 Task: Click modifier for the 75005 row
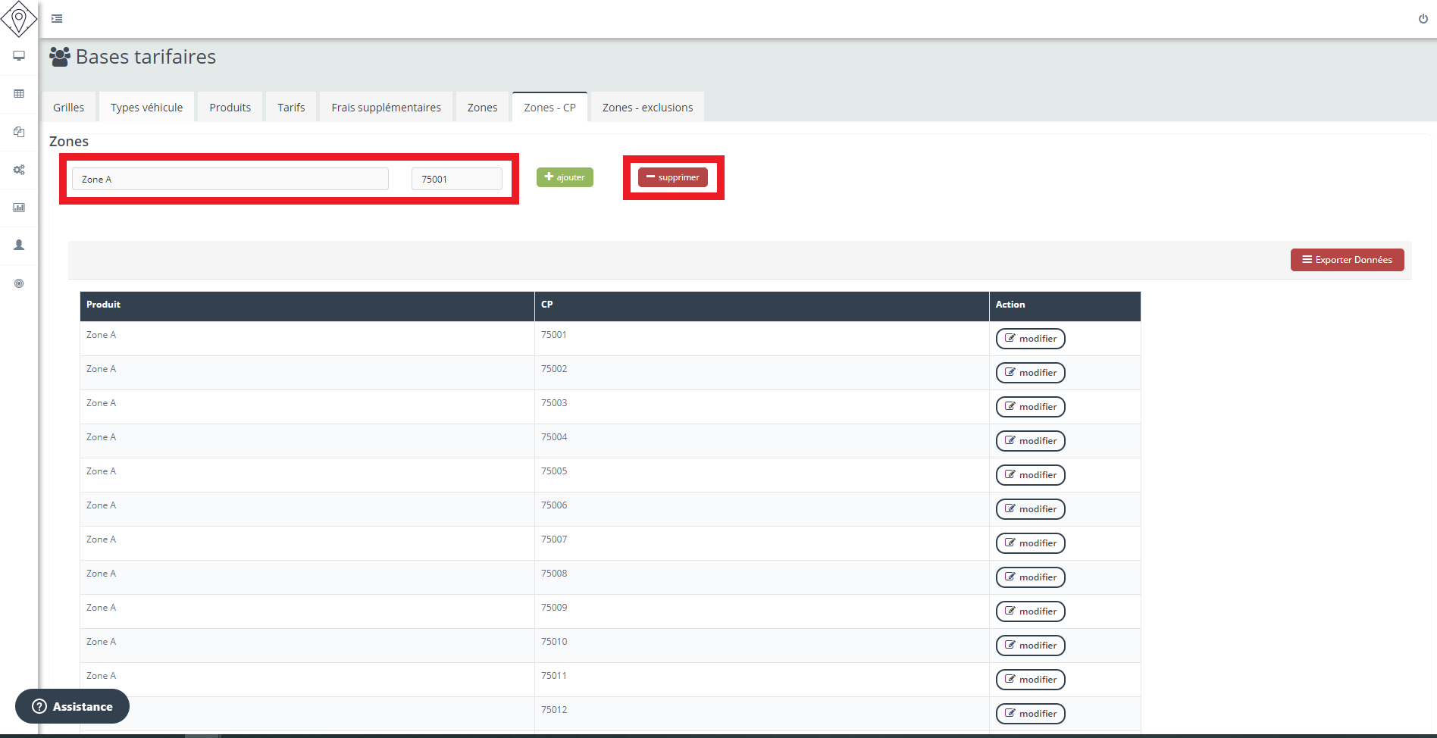[x=1030, y=475]
